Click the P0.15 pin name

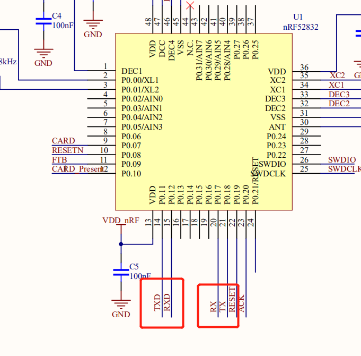tap(199, 195)
